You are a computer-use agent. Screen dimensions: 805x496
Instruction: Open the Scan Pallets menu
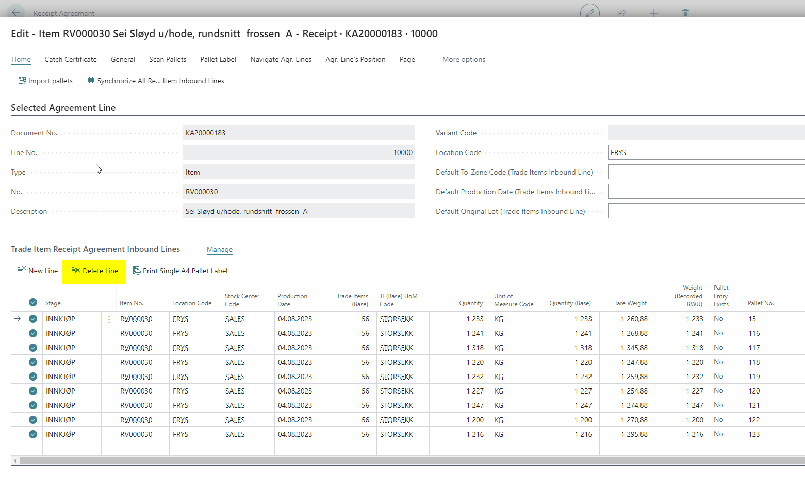[168, 59]
